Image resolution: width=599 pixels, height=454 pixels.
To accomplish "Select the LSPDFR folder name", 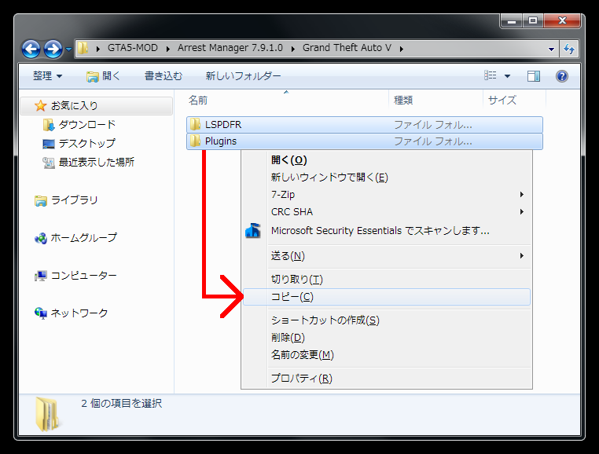I will click(223, 124).
